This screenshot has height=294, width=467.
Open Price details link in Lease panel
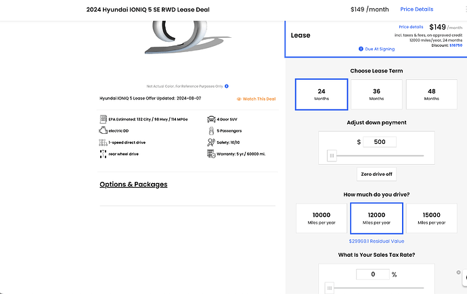click(x=411, y=27)
